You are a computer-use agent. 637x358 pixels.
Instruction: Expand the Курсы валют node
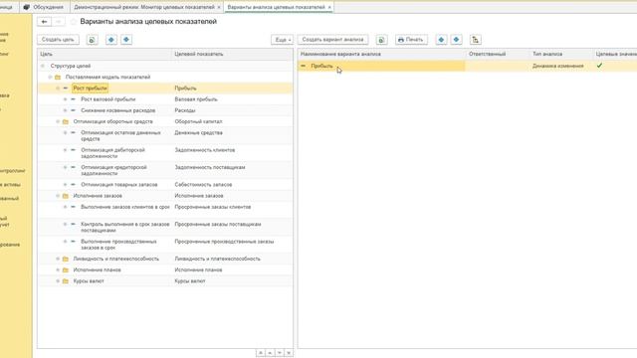pyautogui.click(x=58, y=281)
